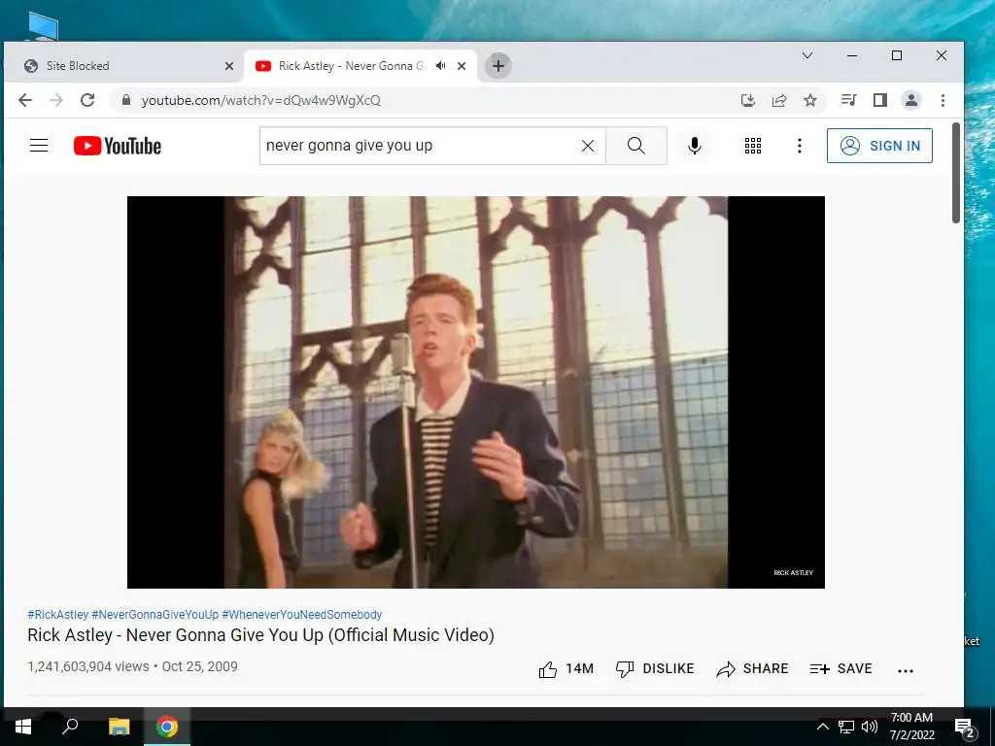
Task: Save the video to a playlist
Action: (x=841, y=668)
